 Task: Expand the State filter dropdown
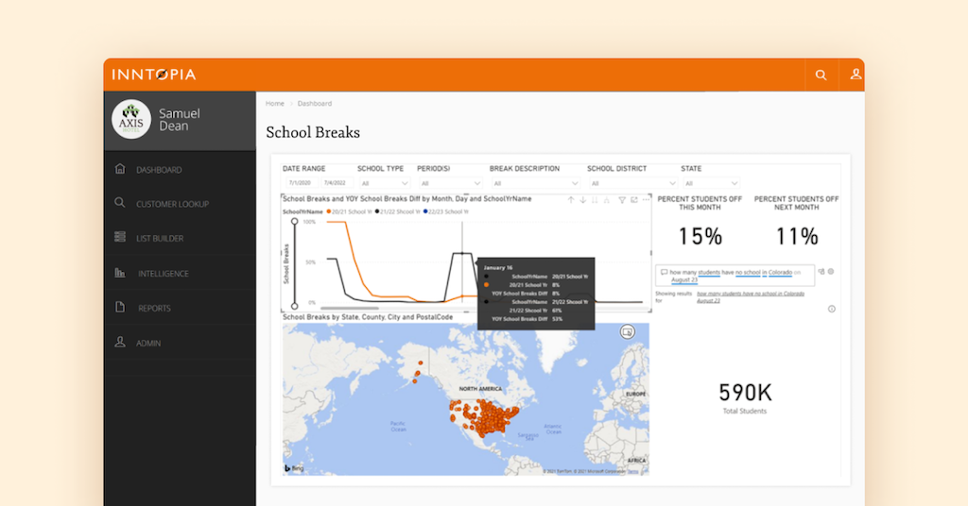tap(710, 183)
